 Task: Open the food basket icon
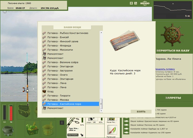point(32,128)
